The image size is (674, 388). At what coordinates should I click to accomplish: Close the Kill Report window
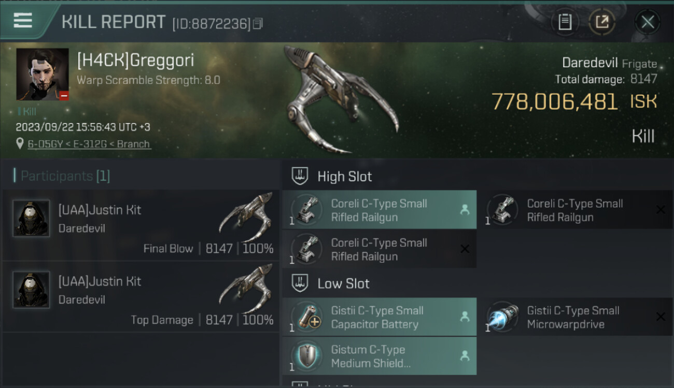click(648, 22)
